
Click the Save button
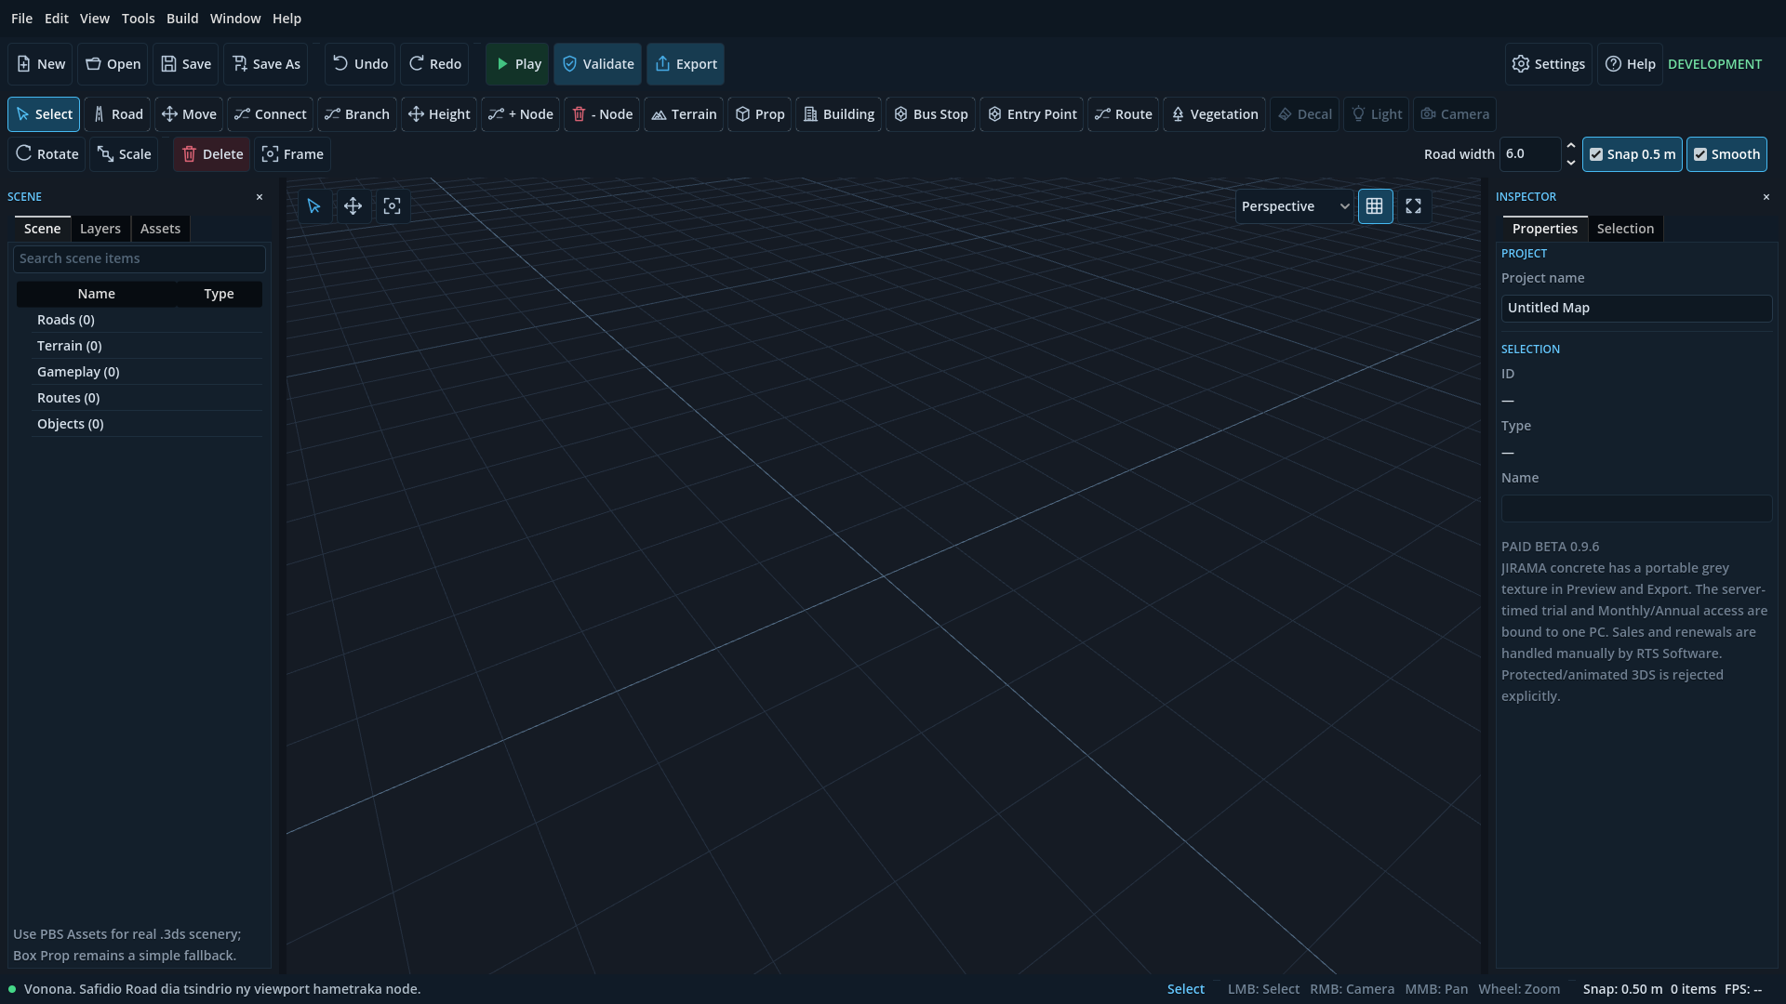pyautogui.click(x=186, y=64)
